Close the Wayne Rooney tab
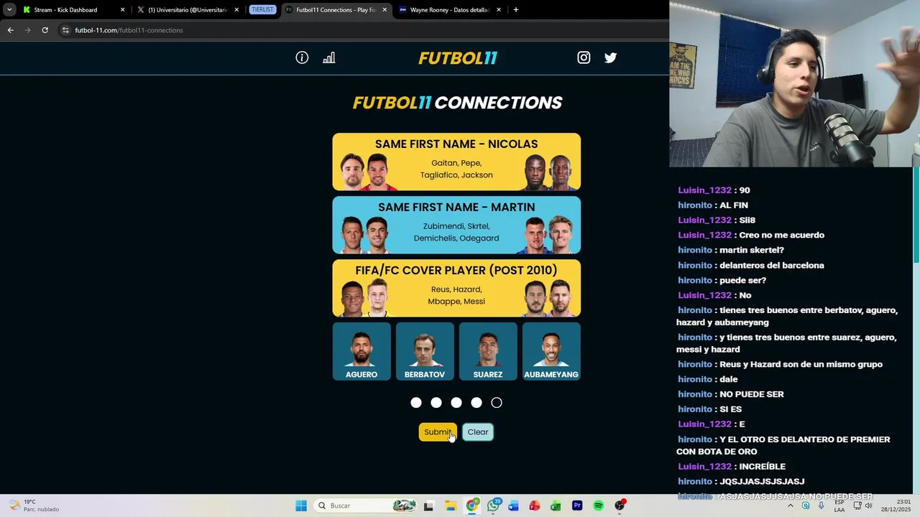The width and height of the screenshot is (920, 517). point(498,10)
